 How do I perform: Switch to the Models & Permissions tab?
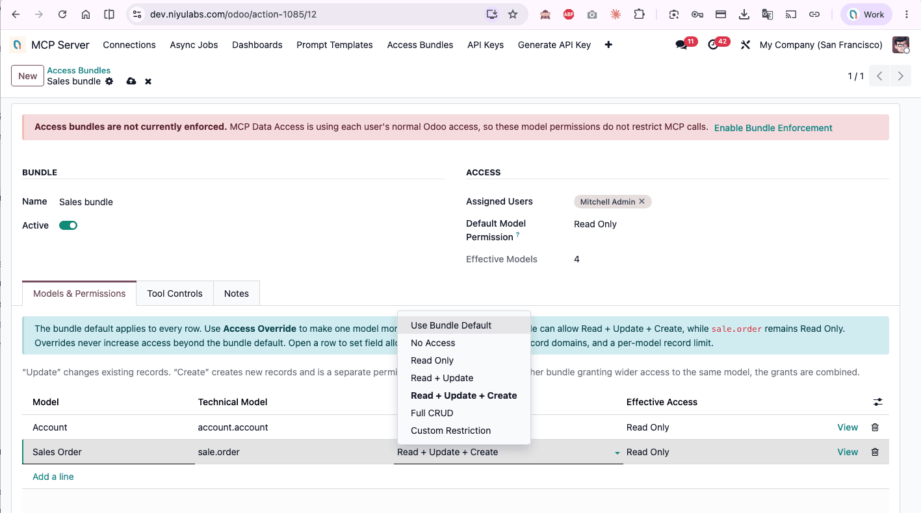[x=79, y=294]
